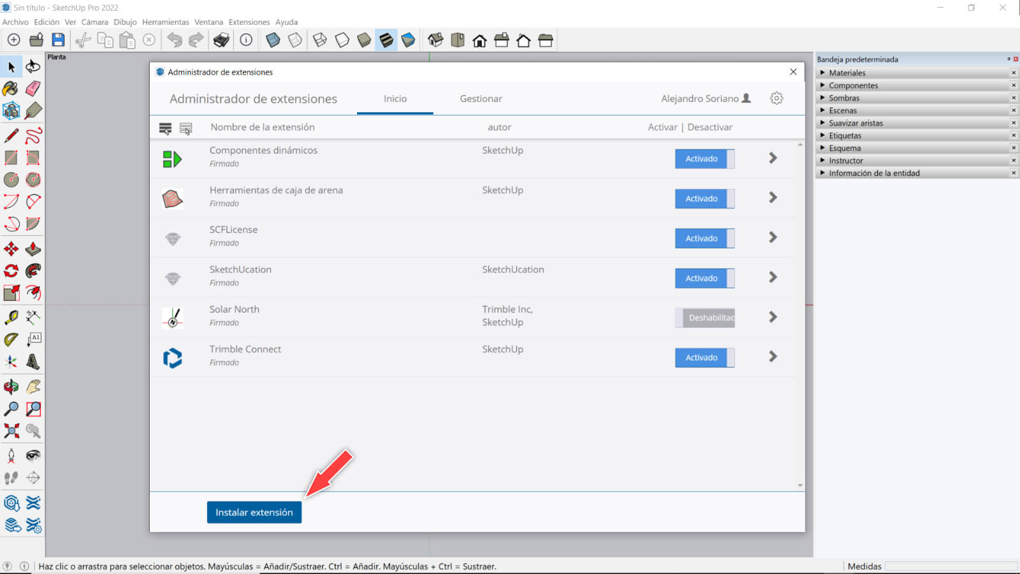Select the Paint Bucket tool
1020x574 pixels.
point(11,89)
